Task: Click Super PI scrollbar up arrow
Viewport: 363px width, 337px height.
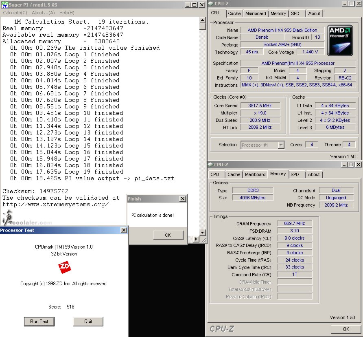Action: [202, 20]
